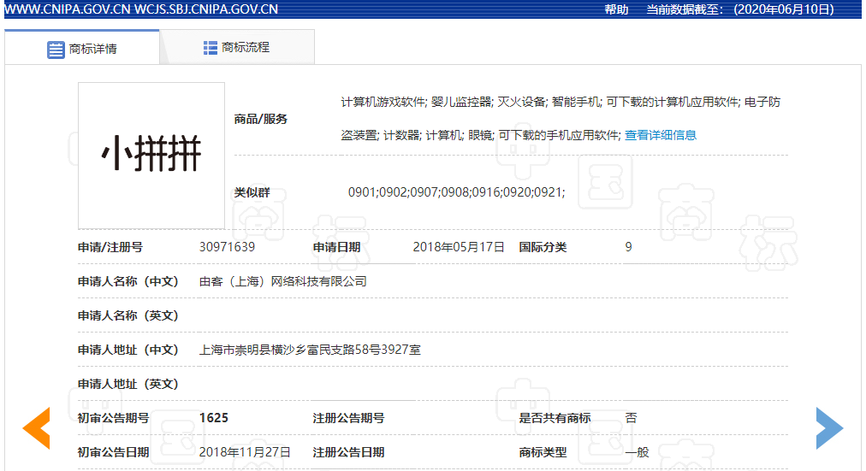Image resolution: width=866 pixels, height=471 pixels.
Task: Click the 小拼拼 trademark image
Action: (151, 156)
